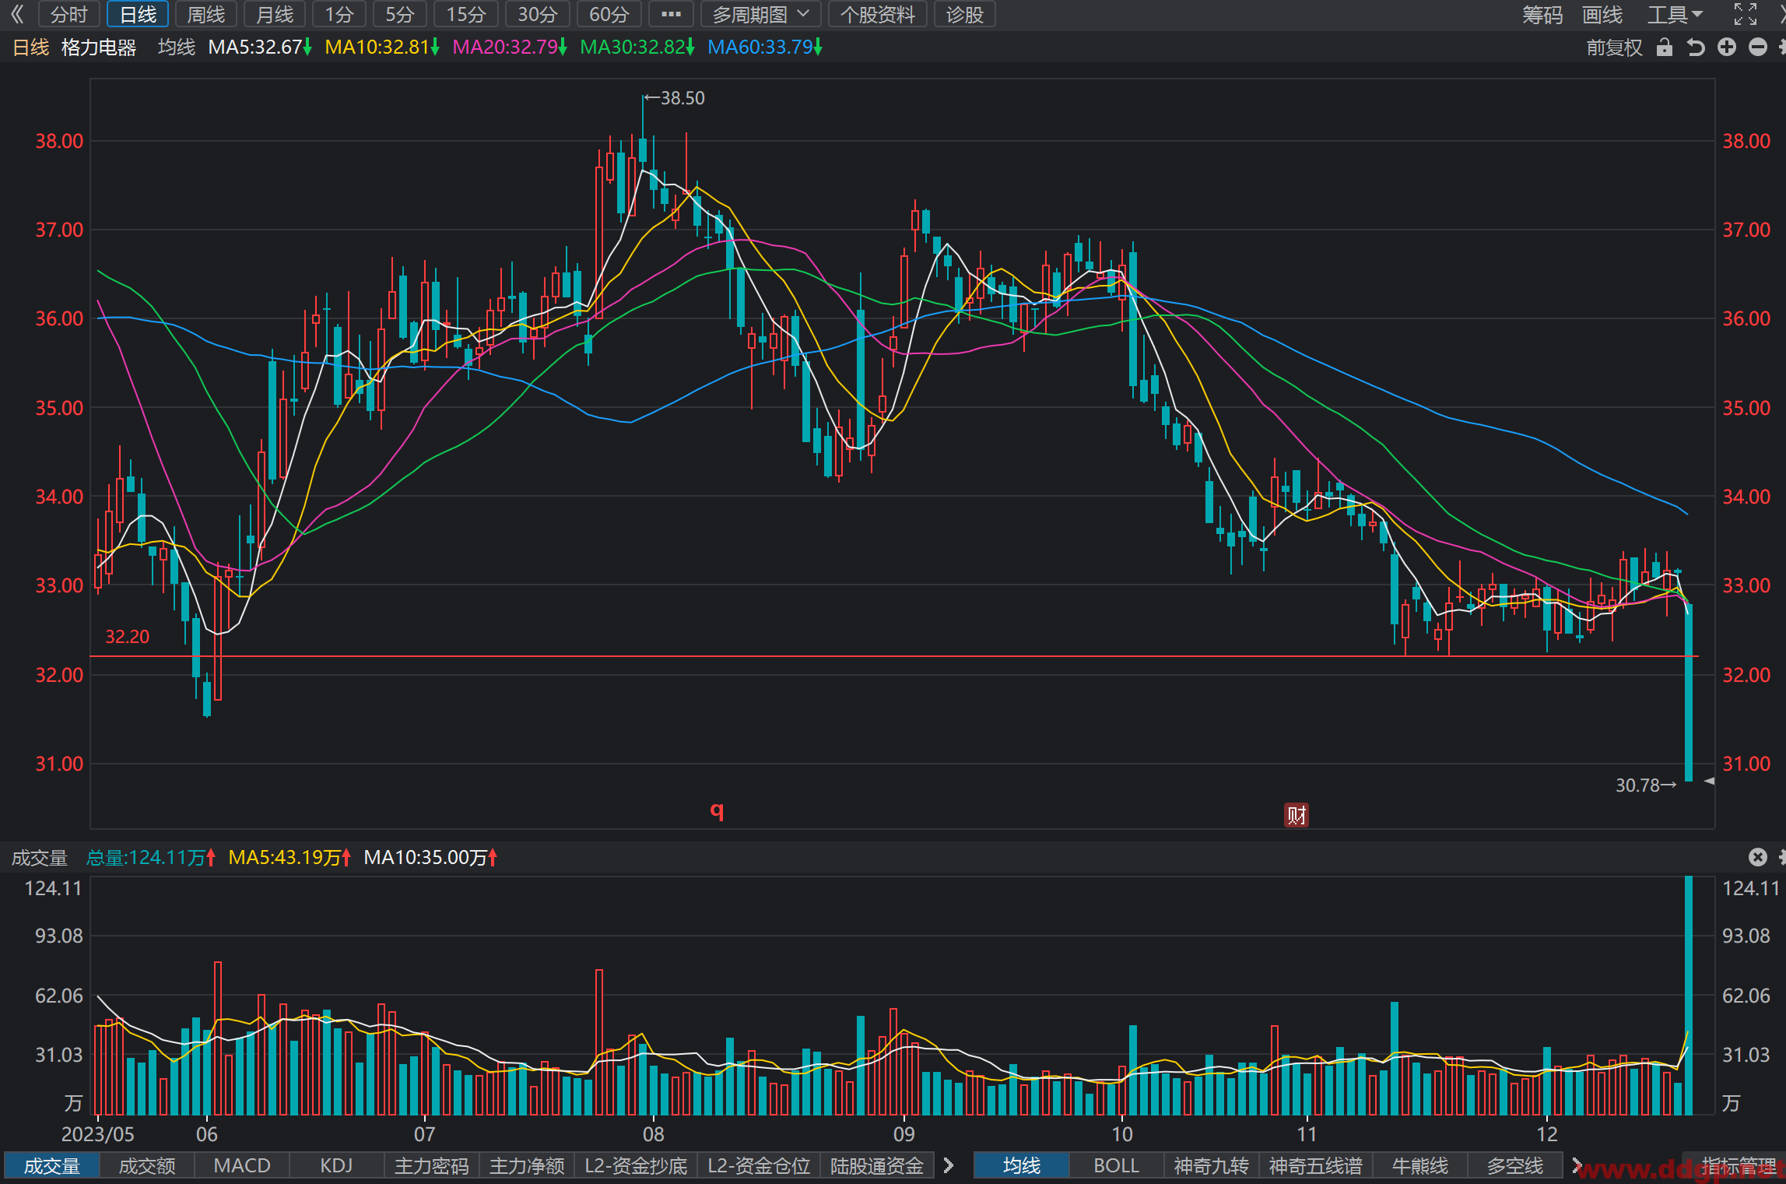Switch to 周线 weekly chart

[206, 14]
